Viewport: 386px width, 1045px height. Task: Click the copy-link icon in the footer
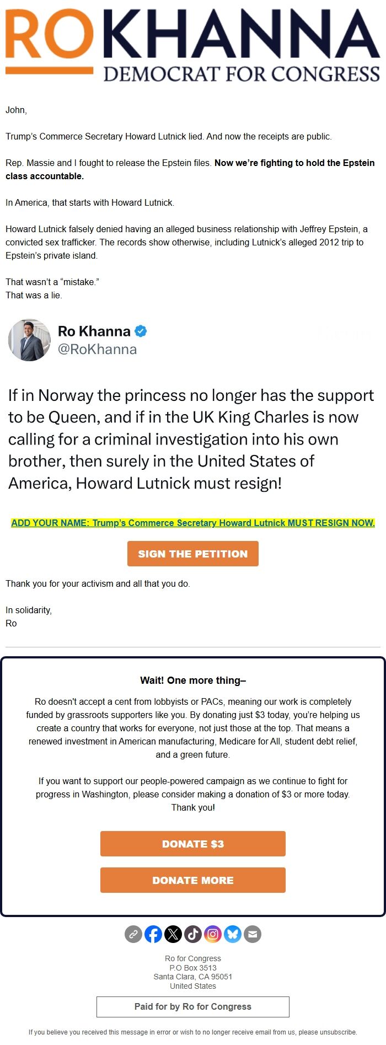pos(134,934)
